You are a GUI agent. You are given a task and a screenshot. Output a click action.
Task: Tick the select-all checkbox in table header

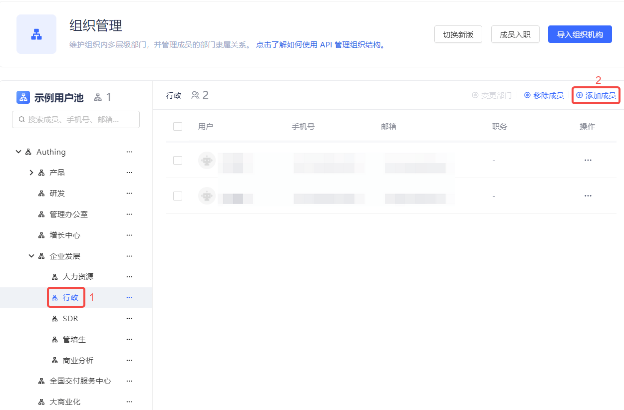pyautogui.click(x=178, y=127)
